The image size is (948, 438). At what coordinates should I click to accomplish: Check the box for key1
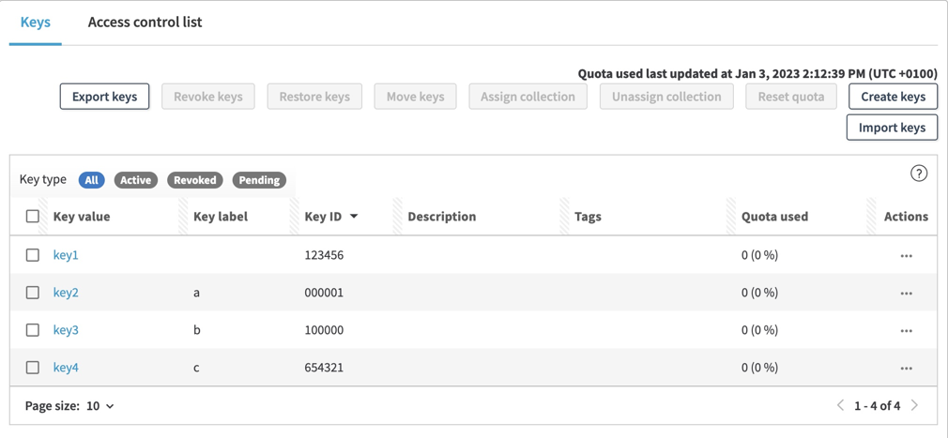33,255
